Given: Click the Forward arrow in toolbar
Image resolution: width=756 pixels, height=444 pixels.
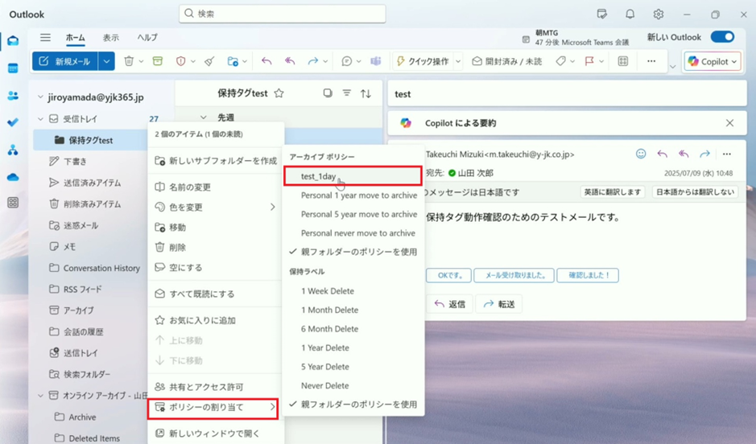Looking at the screenshot, I should (x=313, y=61).
